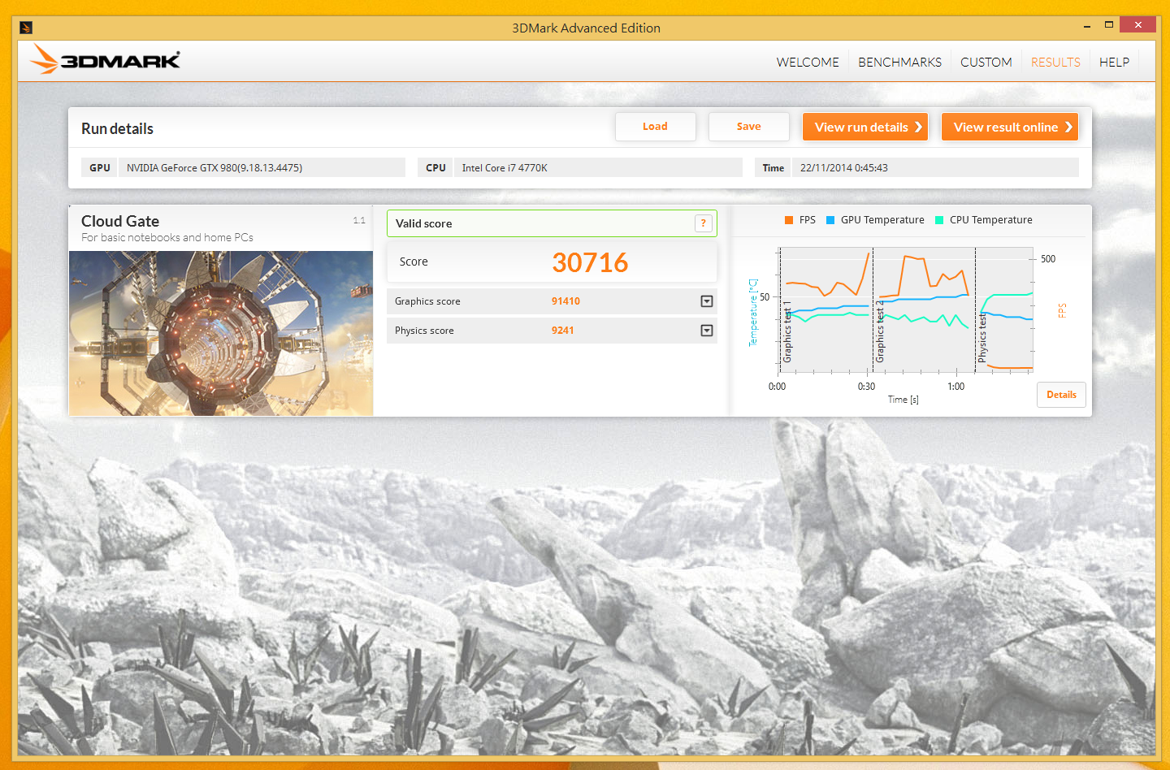Click the CPU Temperature green legend swatch

point(939,220)
